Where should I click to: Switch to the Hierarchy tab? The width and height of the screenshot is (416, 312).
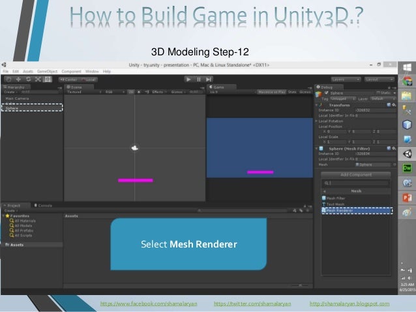(16, 87)
